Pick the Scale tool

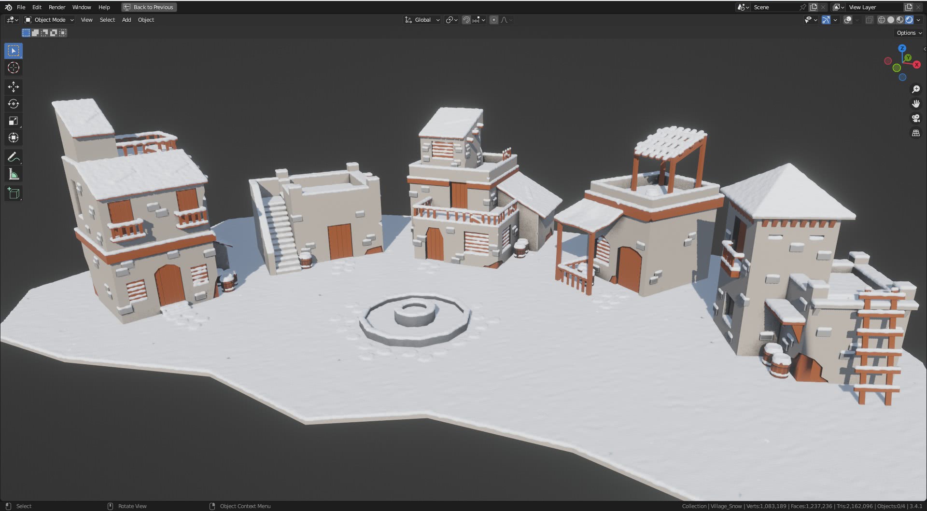point(14,121)
